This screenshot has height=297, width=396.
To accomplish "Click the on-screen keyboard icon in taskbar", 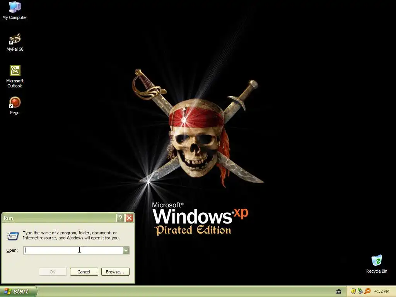I will click(x=339, y=292).
